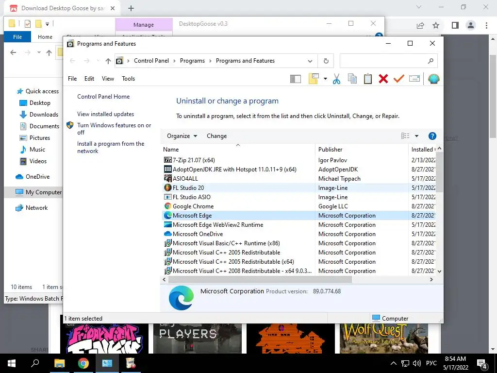
Task: Open taskbar search magnifier
Action: (35, 363)
